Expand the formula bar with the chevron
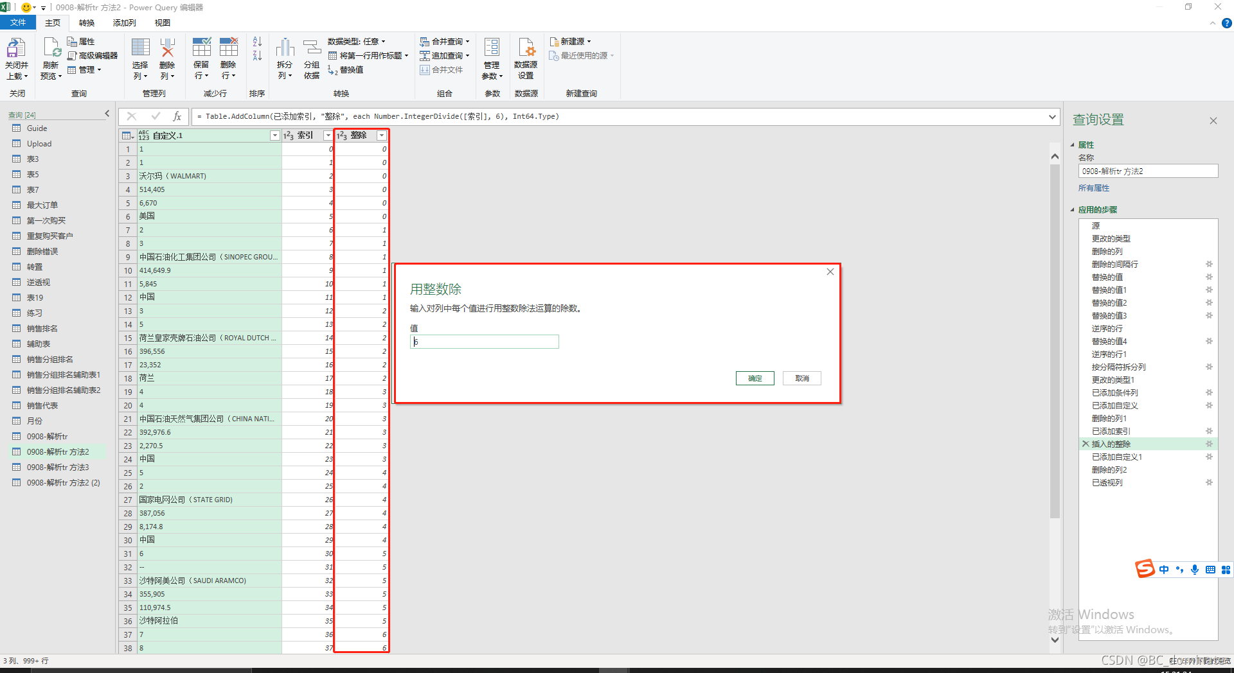1234x673 pixels. pyautogui.click(x=1052, y=117)
